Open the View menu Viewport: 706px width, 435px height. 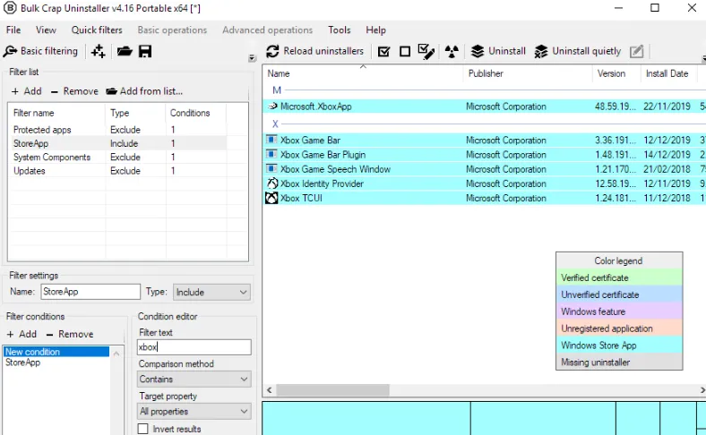pyautogui.click(x=46, y=30)
